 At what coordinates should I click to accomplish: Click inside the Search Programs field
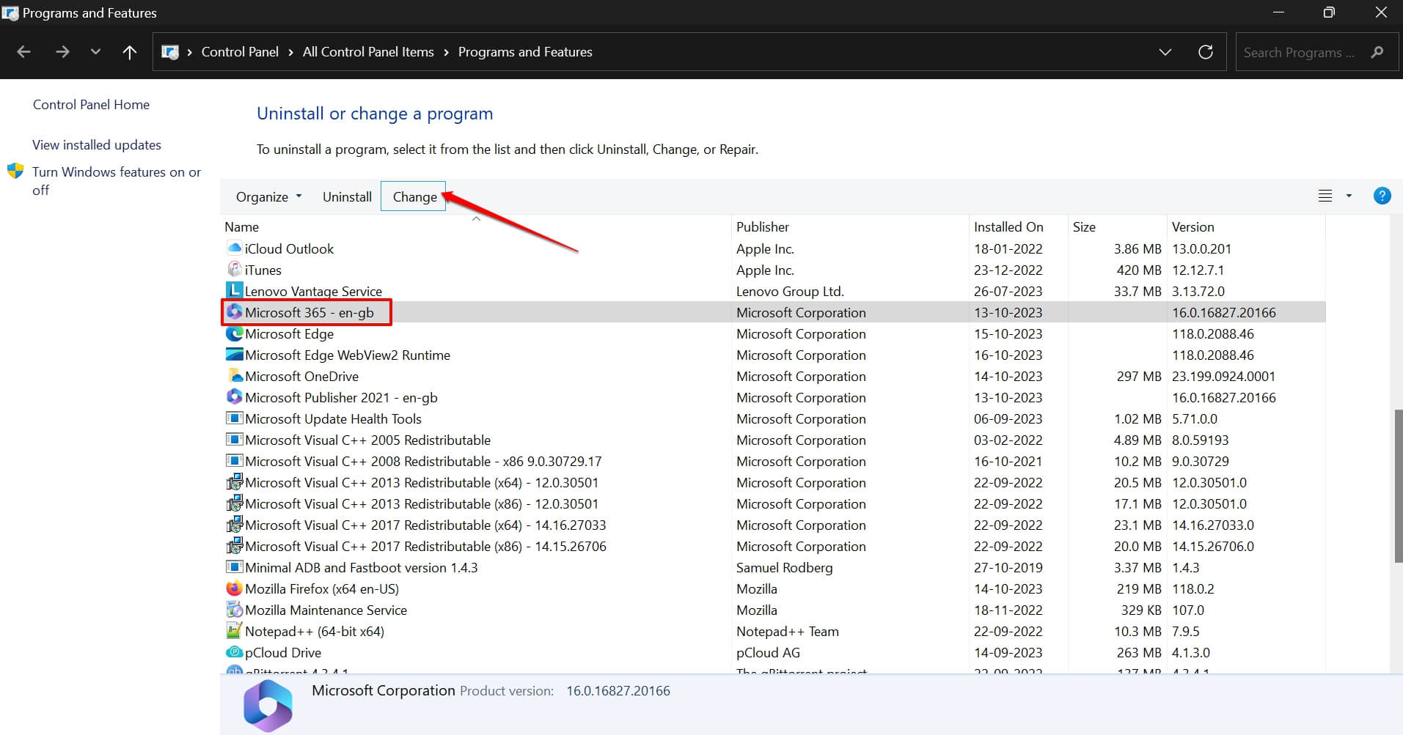point(1298,51)
